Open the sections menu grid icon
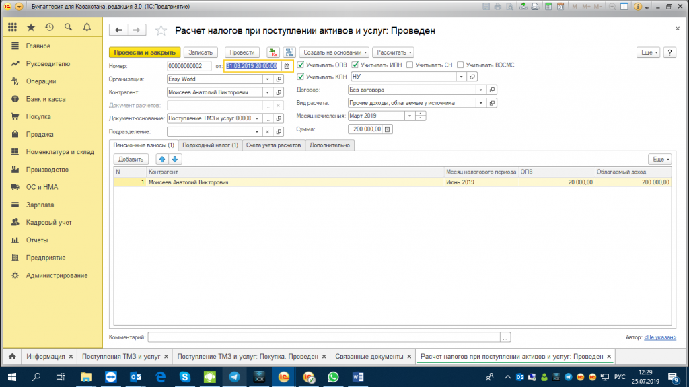Image resolution: width=689 pixels, height=387 pixels. coord(12,28)
